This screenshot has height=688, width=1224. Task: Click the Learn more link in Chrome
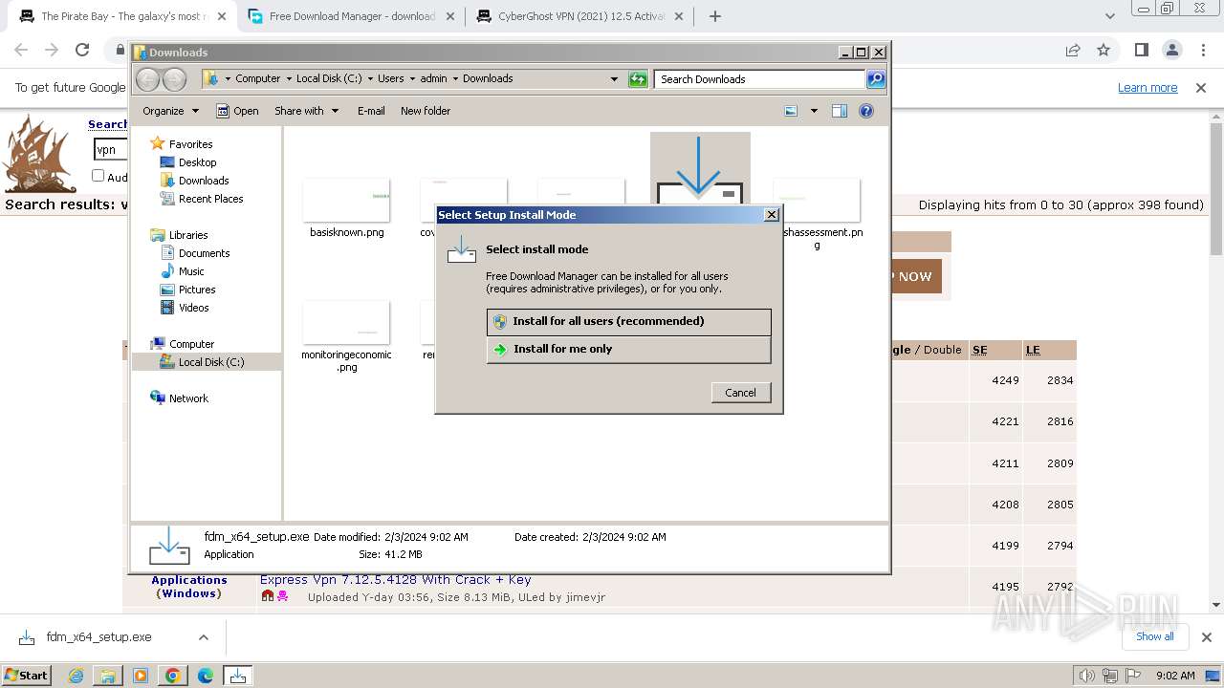coord(1147,88)
